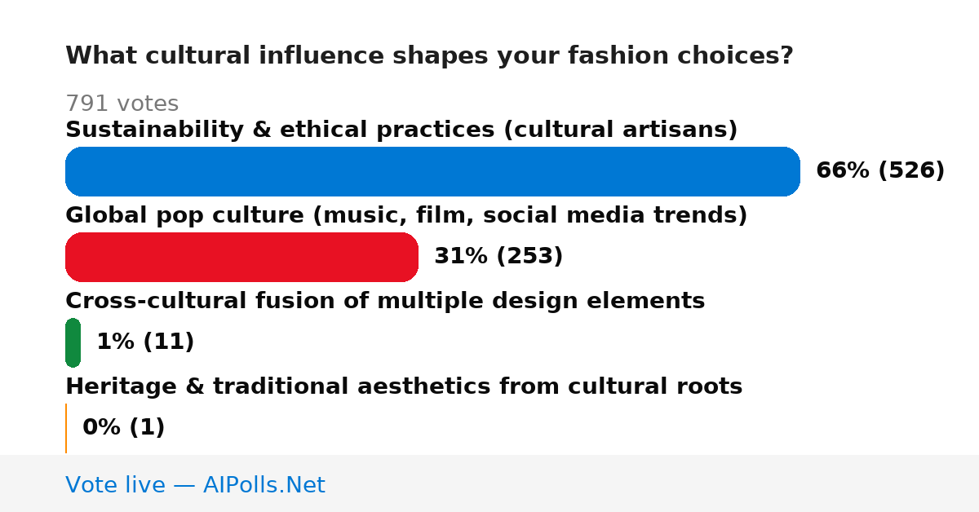Click the blue Sustainability results bar
Viewport: 979px width, 512px height.
[432, 171]
